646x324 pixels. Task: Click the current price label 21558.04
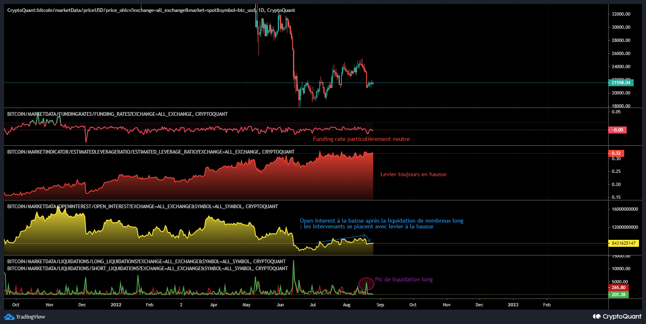[621, 83]
